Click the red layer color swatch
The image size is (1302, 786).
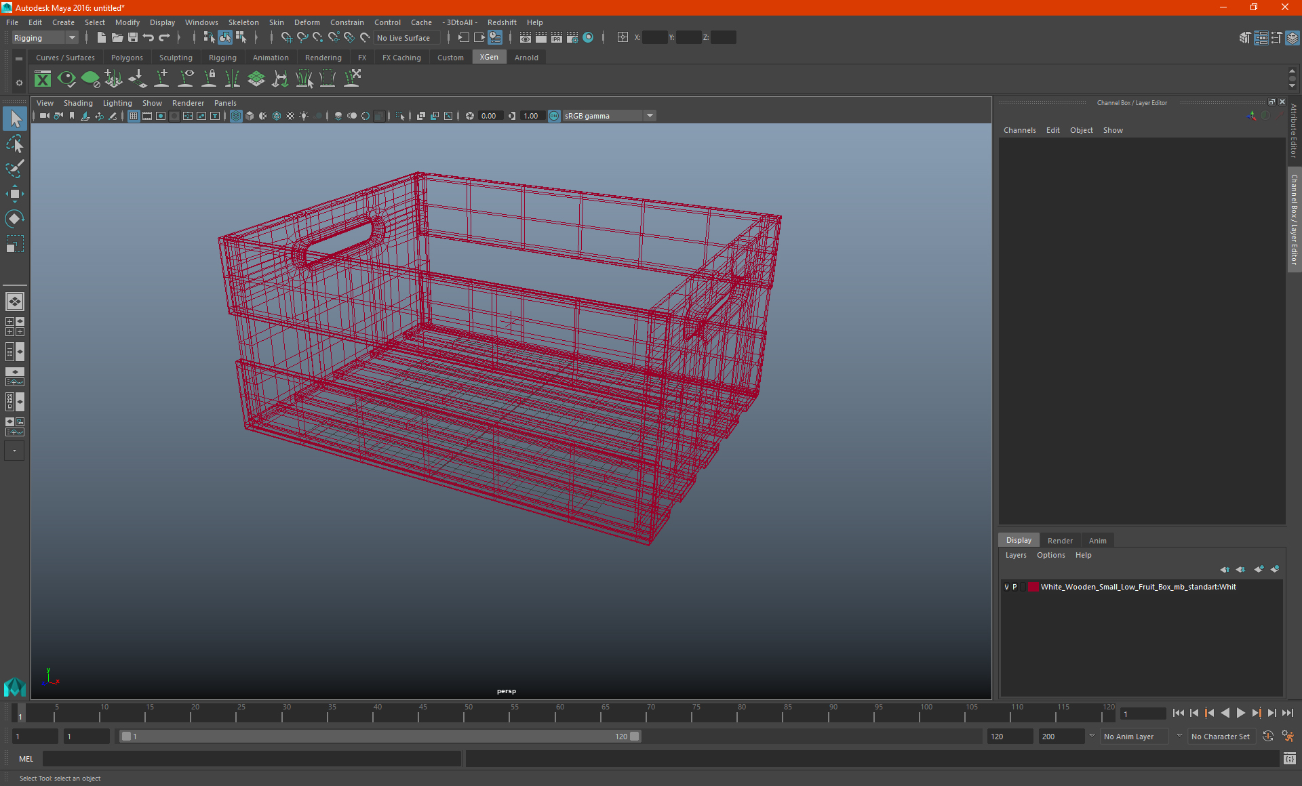click(1033, 587)
